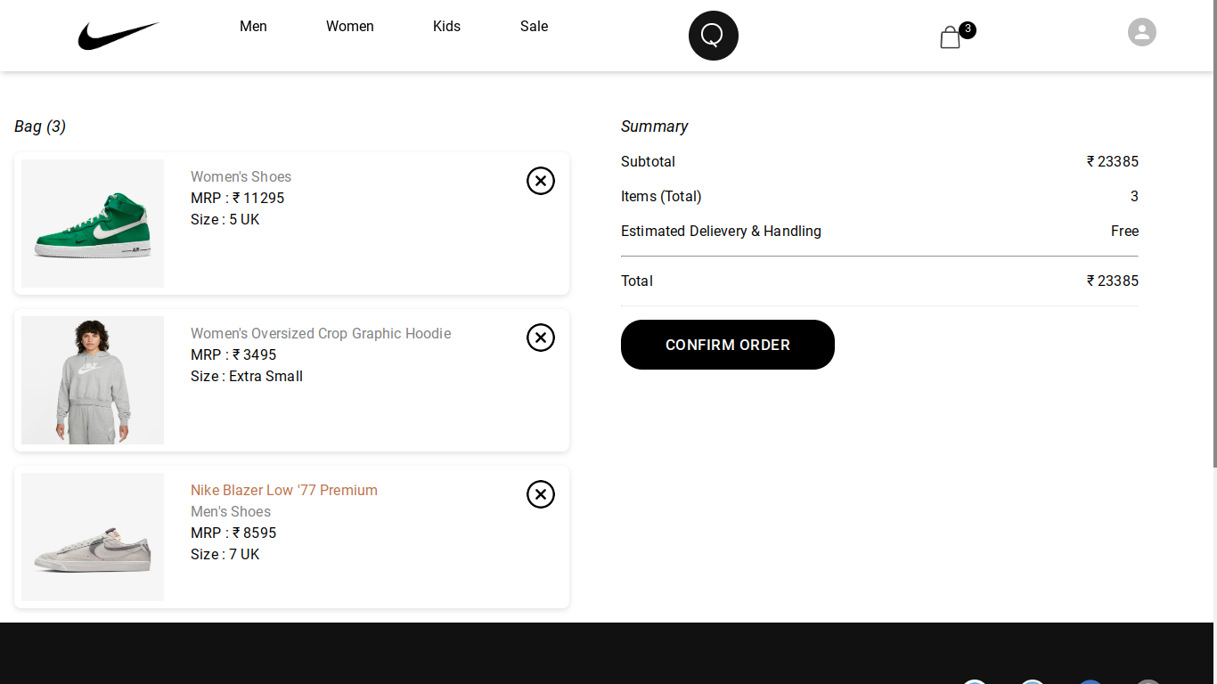Click Women's Oversized Crop Graphic Hoodie text
The height and width of the screenshot is (684, 1217).
tap(321, 334)
